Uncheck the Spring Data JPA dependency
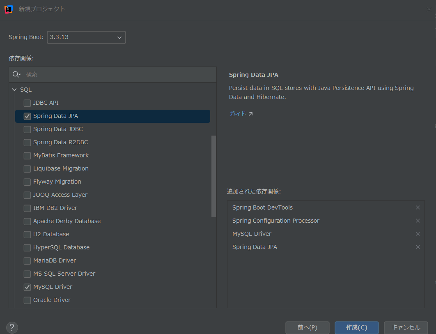This screenshot has width=436, height=334. coord(27,116)
